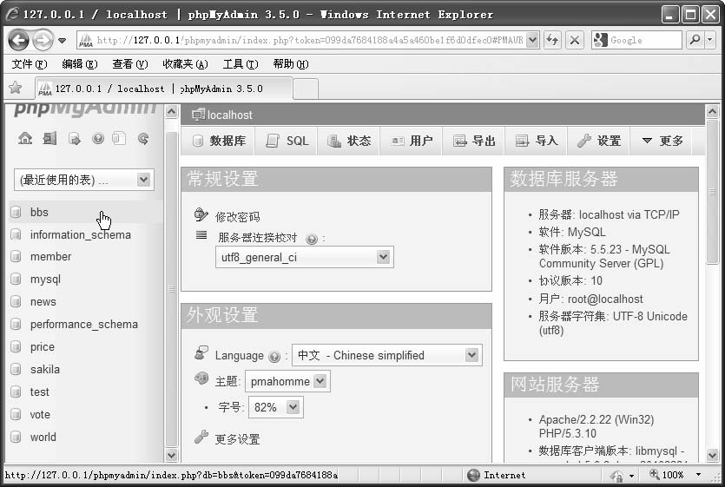
Task: Click main page scrollbar down arrow
Action: coord(713,455)
